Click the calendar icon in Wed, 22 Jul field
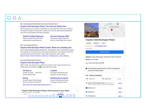146x112 pixels. pos(103,79)
